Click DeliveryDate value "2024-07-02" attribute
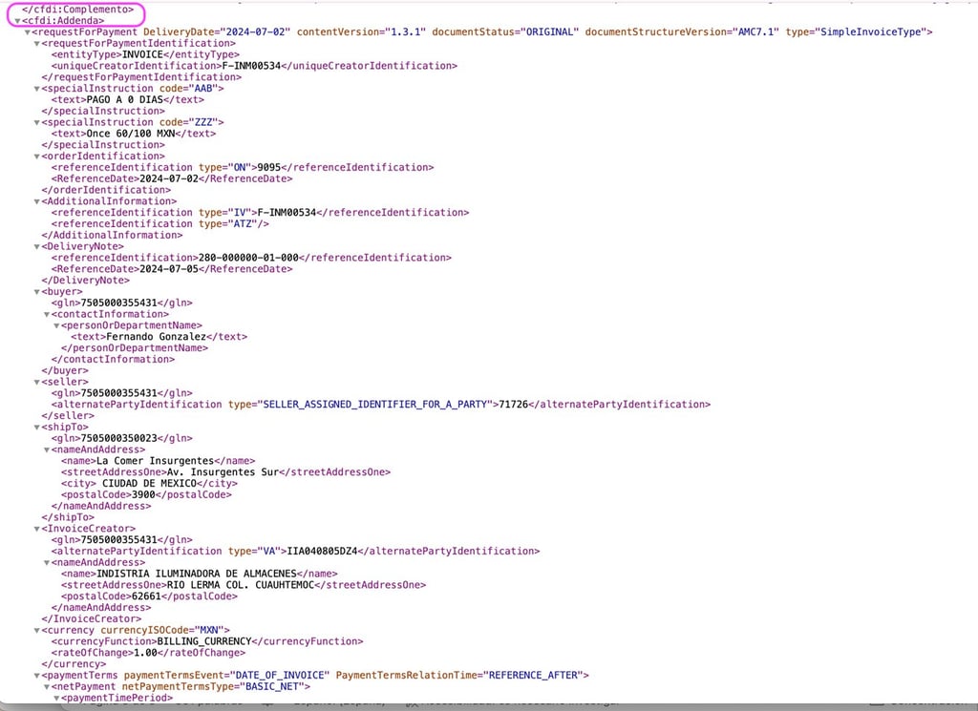Image resolution: width=978 pixels, height=711 pixels. tap(255, 31)
